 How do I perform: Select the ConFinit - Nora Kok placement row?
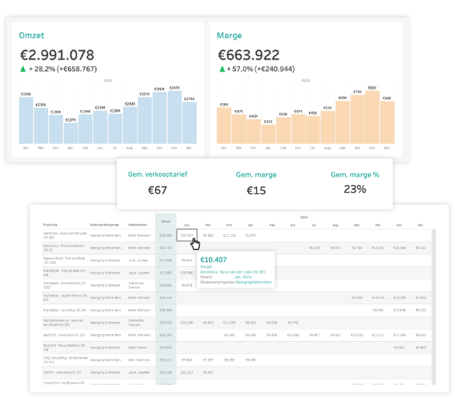[x=237, y=372]
